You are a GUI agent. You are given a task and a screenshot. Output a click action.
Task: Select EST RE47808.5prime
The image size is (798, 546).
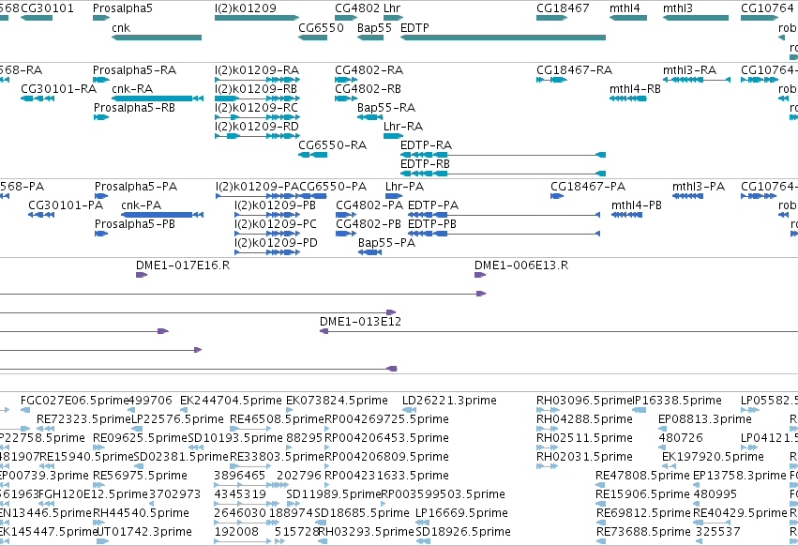click(x=642, y=477)
